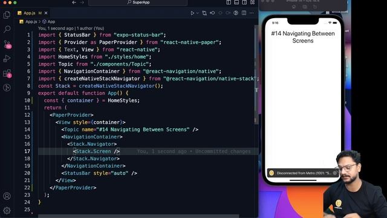Image resolution: width=387 pixels, height=218 pixels.
Task: Click the Simulator home button icon
Action: (x=294, y=7)
